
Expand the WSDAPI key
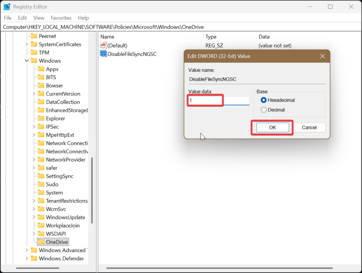[x=33, y=234]
